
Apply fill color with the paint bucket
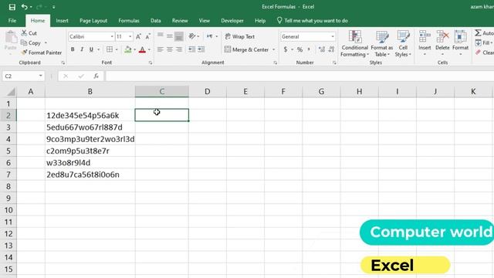[128, 49]
